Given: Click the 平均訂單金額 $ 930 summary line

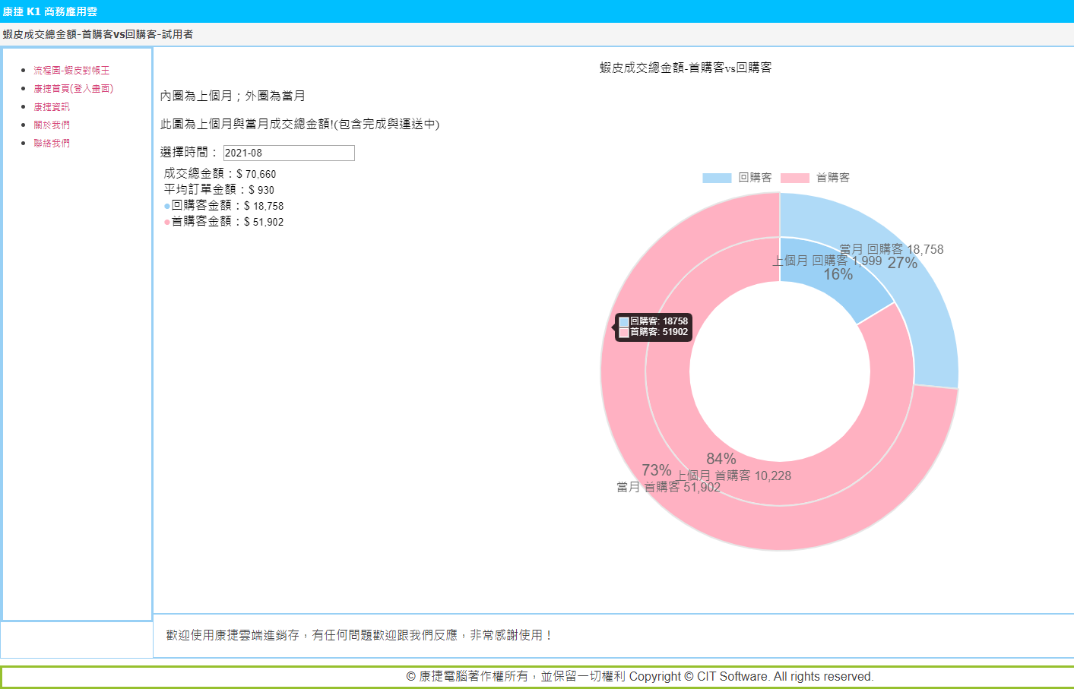Looking at the screenshot, I should pos(219,190).
